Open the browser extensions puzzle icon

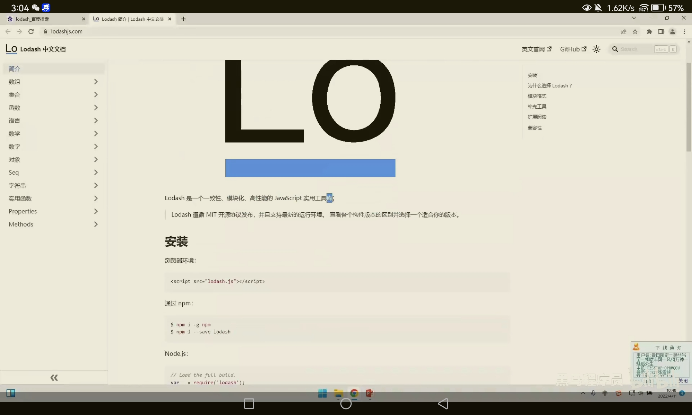tap(649, 31)
